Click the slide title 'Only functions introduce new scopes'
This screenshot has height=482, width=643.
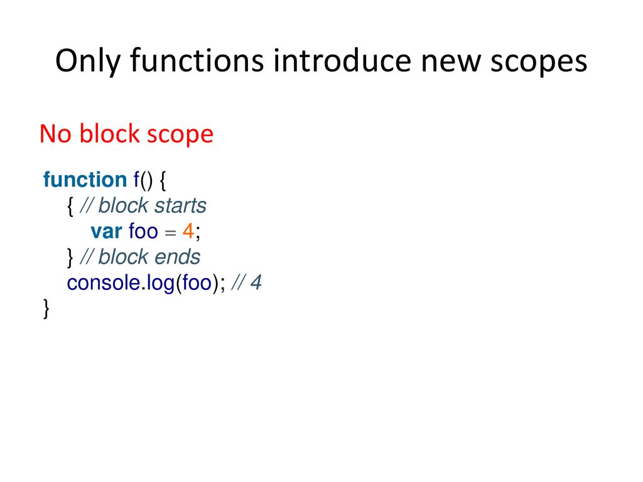coord(321,61)
